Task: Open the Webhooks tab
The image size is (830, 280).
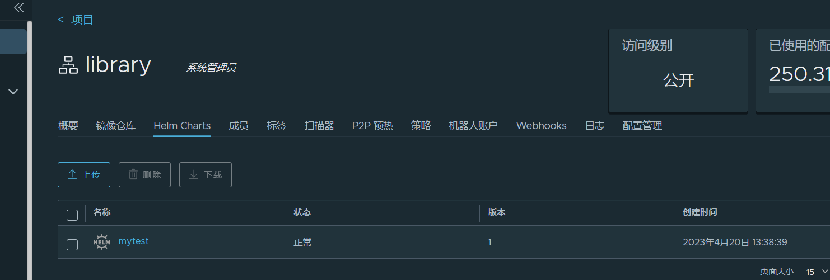Action: tap(541, 126)
